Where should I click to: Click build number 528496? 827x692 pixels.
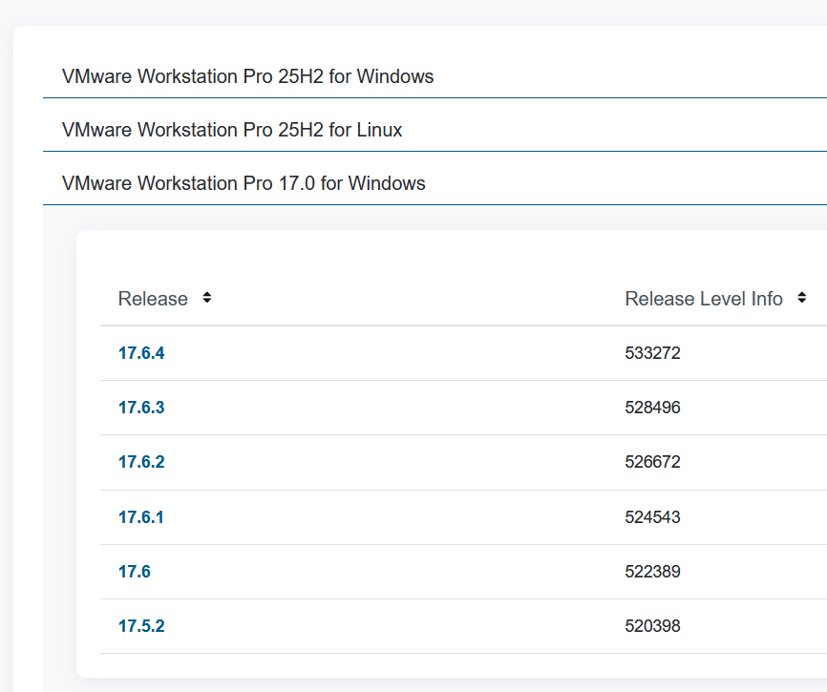tap(652, 408)
